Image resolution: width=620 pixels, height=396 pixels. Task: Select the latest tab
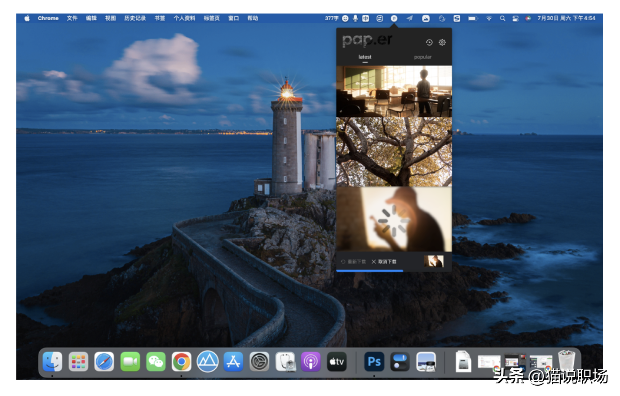365,57
